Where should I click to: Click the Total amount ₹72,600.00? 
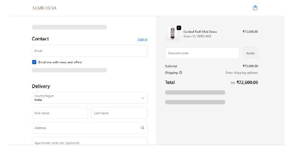[247, 82]
